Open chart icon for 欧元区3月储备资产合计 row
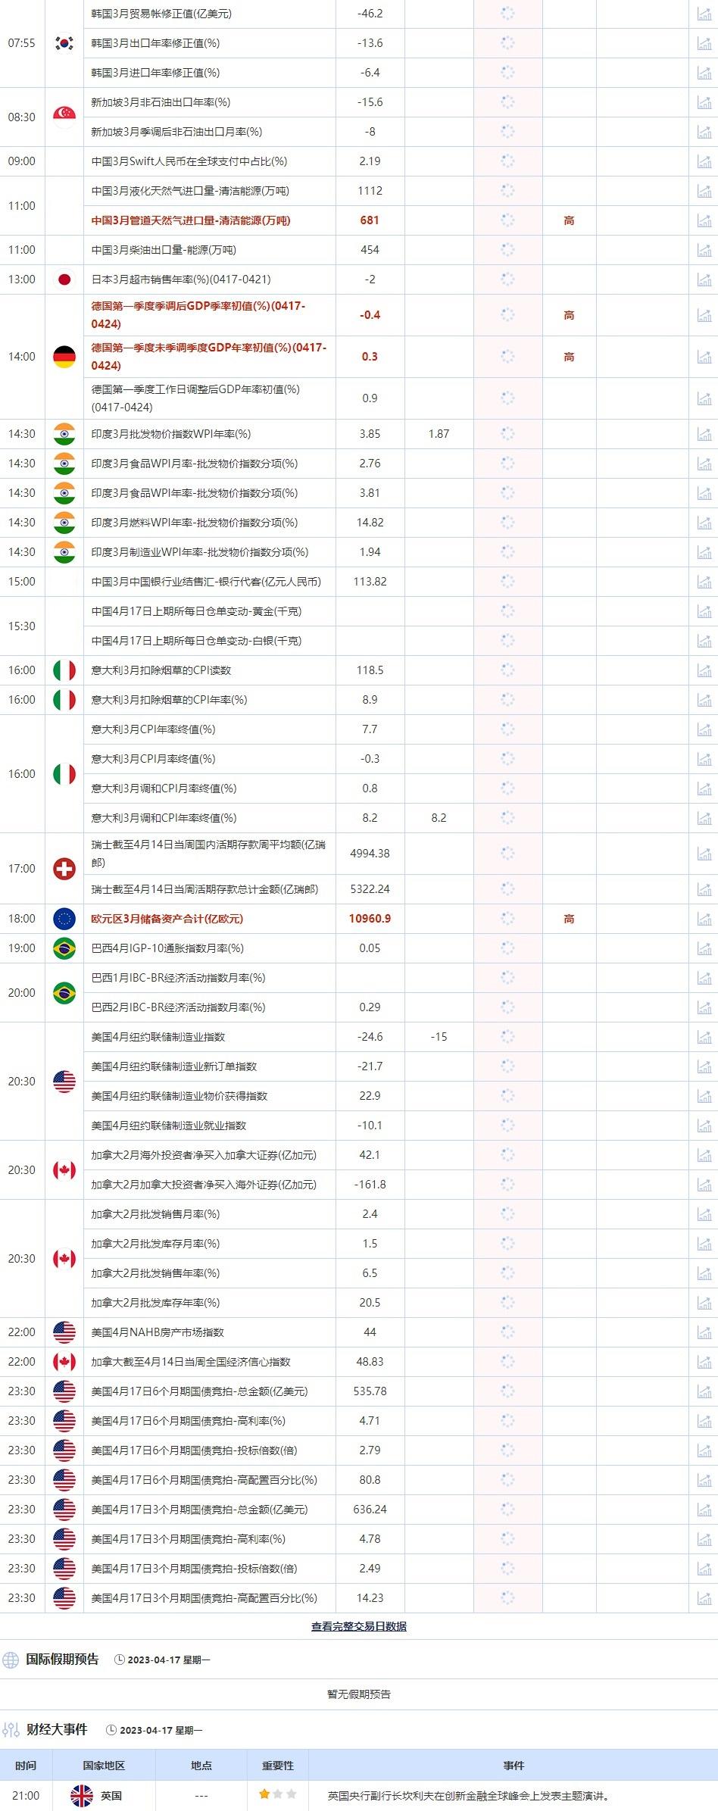718x1811 pixels. pos(704,919)
